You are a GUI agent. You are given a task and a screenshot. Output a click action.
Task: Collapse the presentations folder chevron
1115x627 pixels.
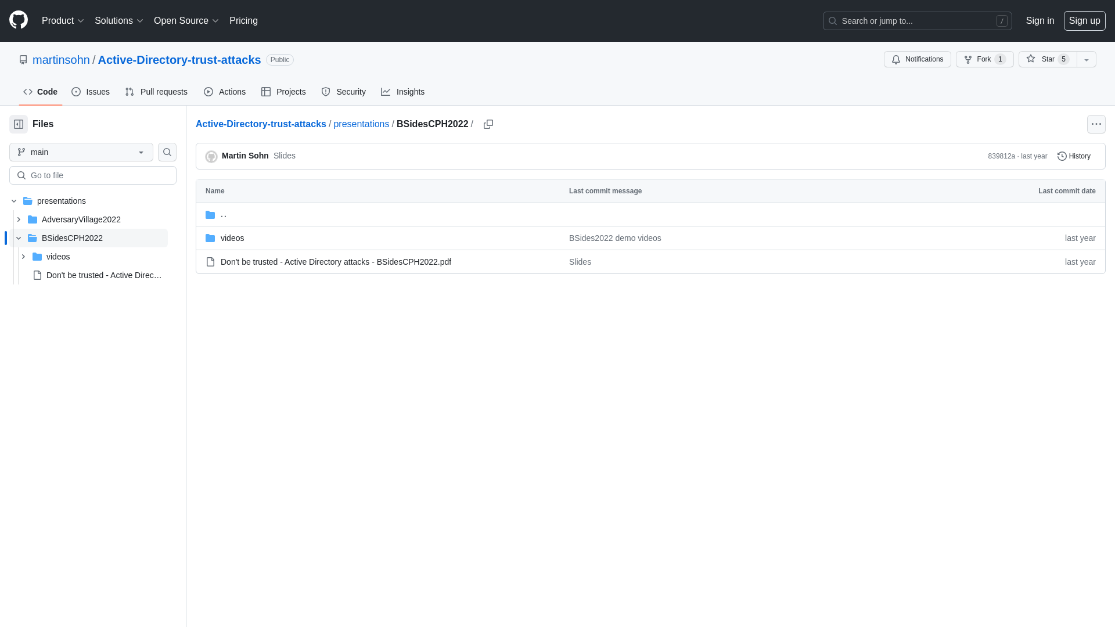click(x=14, y=201)
